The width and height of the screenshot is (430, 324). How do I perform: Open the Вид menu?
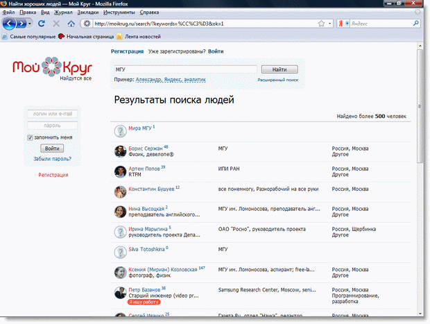tap(45, 12)
